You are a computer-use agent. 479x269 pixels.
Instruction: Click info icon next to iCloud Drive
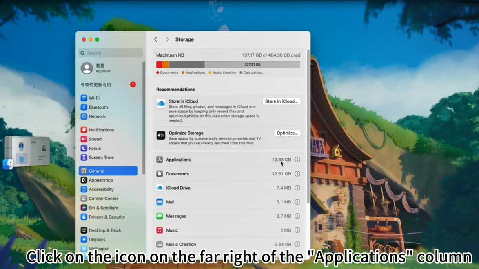tap(297, 188)
